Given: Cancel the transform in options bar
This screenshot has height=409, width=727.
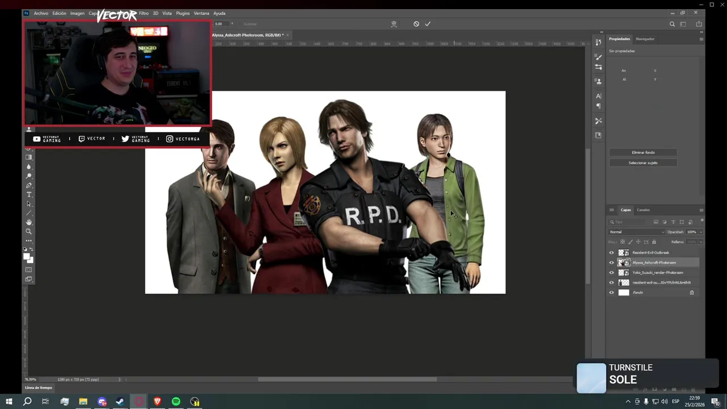Looking at the screenshot, I should 416,24.
